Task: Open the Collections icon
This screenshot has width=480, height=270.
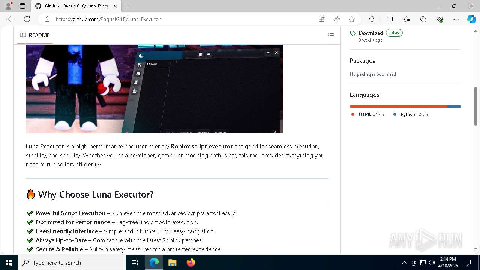Action: tap(423, 19)
